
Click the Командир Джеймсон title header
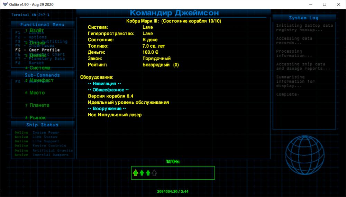click(x=174, y=13)
